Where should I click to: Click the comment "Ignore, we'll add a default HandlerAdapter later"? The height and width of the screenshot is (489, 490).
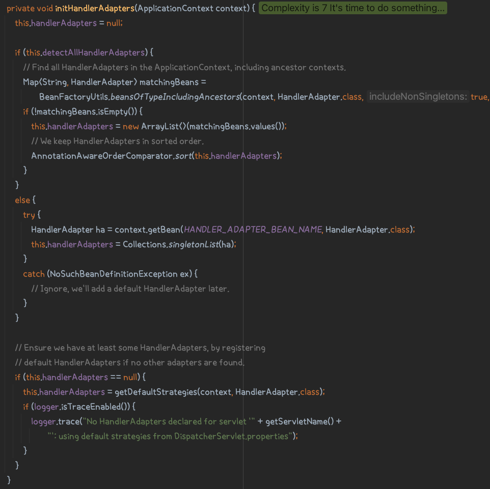[x=130, y=289]
